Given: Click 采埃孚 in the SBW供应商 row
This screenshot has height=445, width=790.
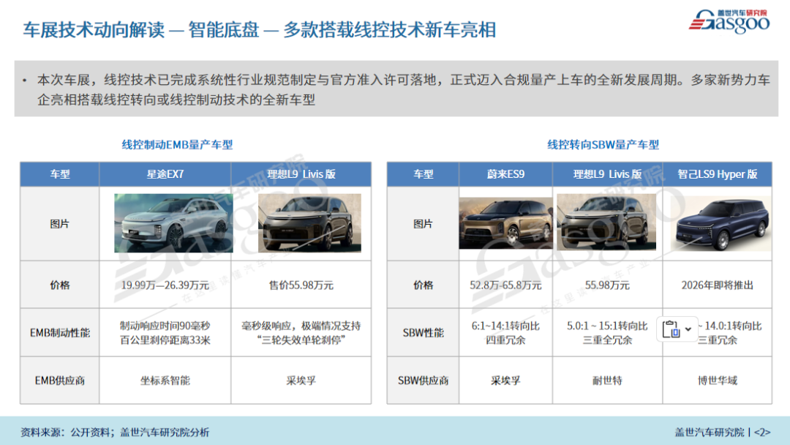Looking at the screenshot, I should pyautogui.click(x=505, y=381).
